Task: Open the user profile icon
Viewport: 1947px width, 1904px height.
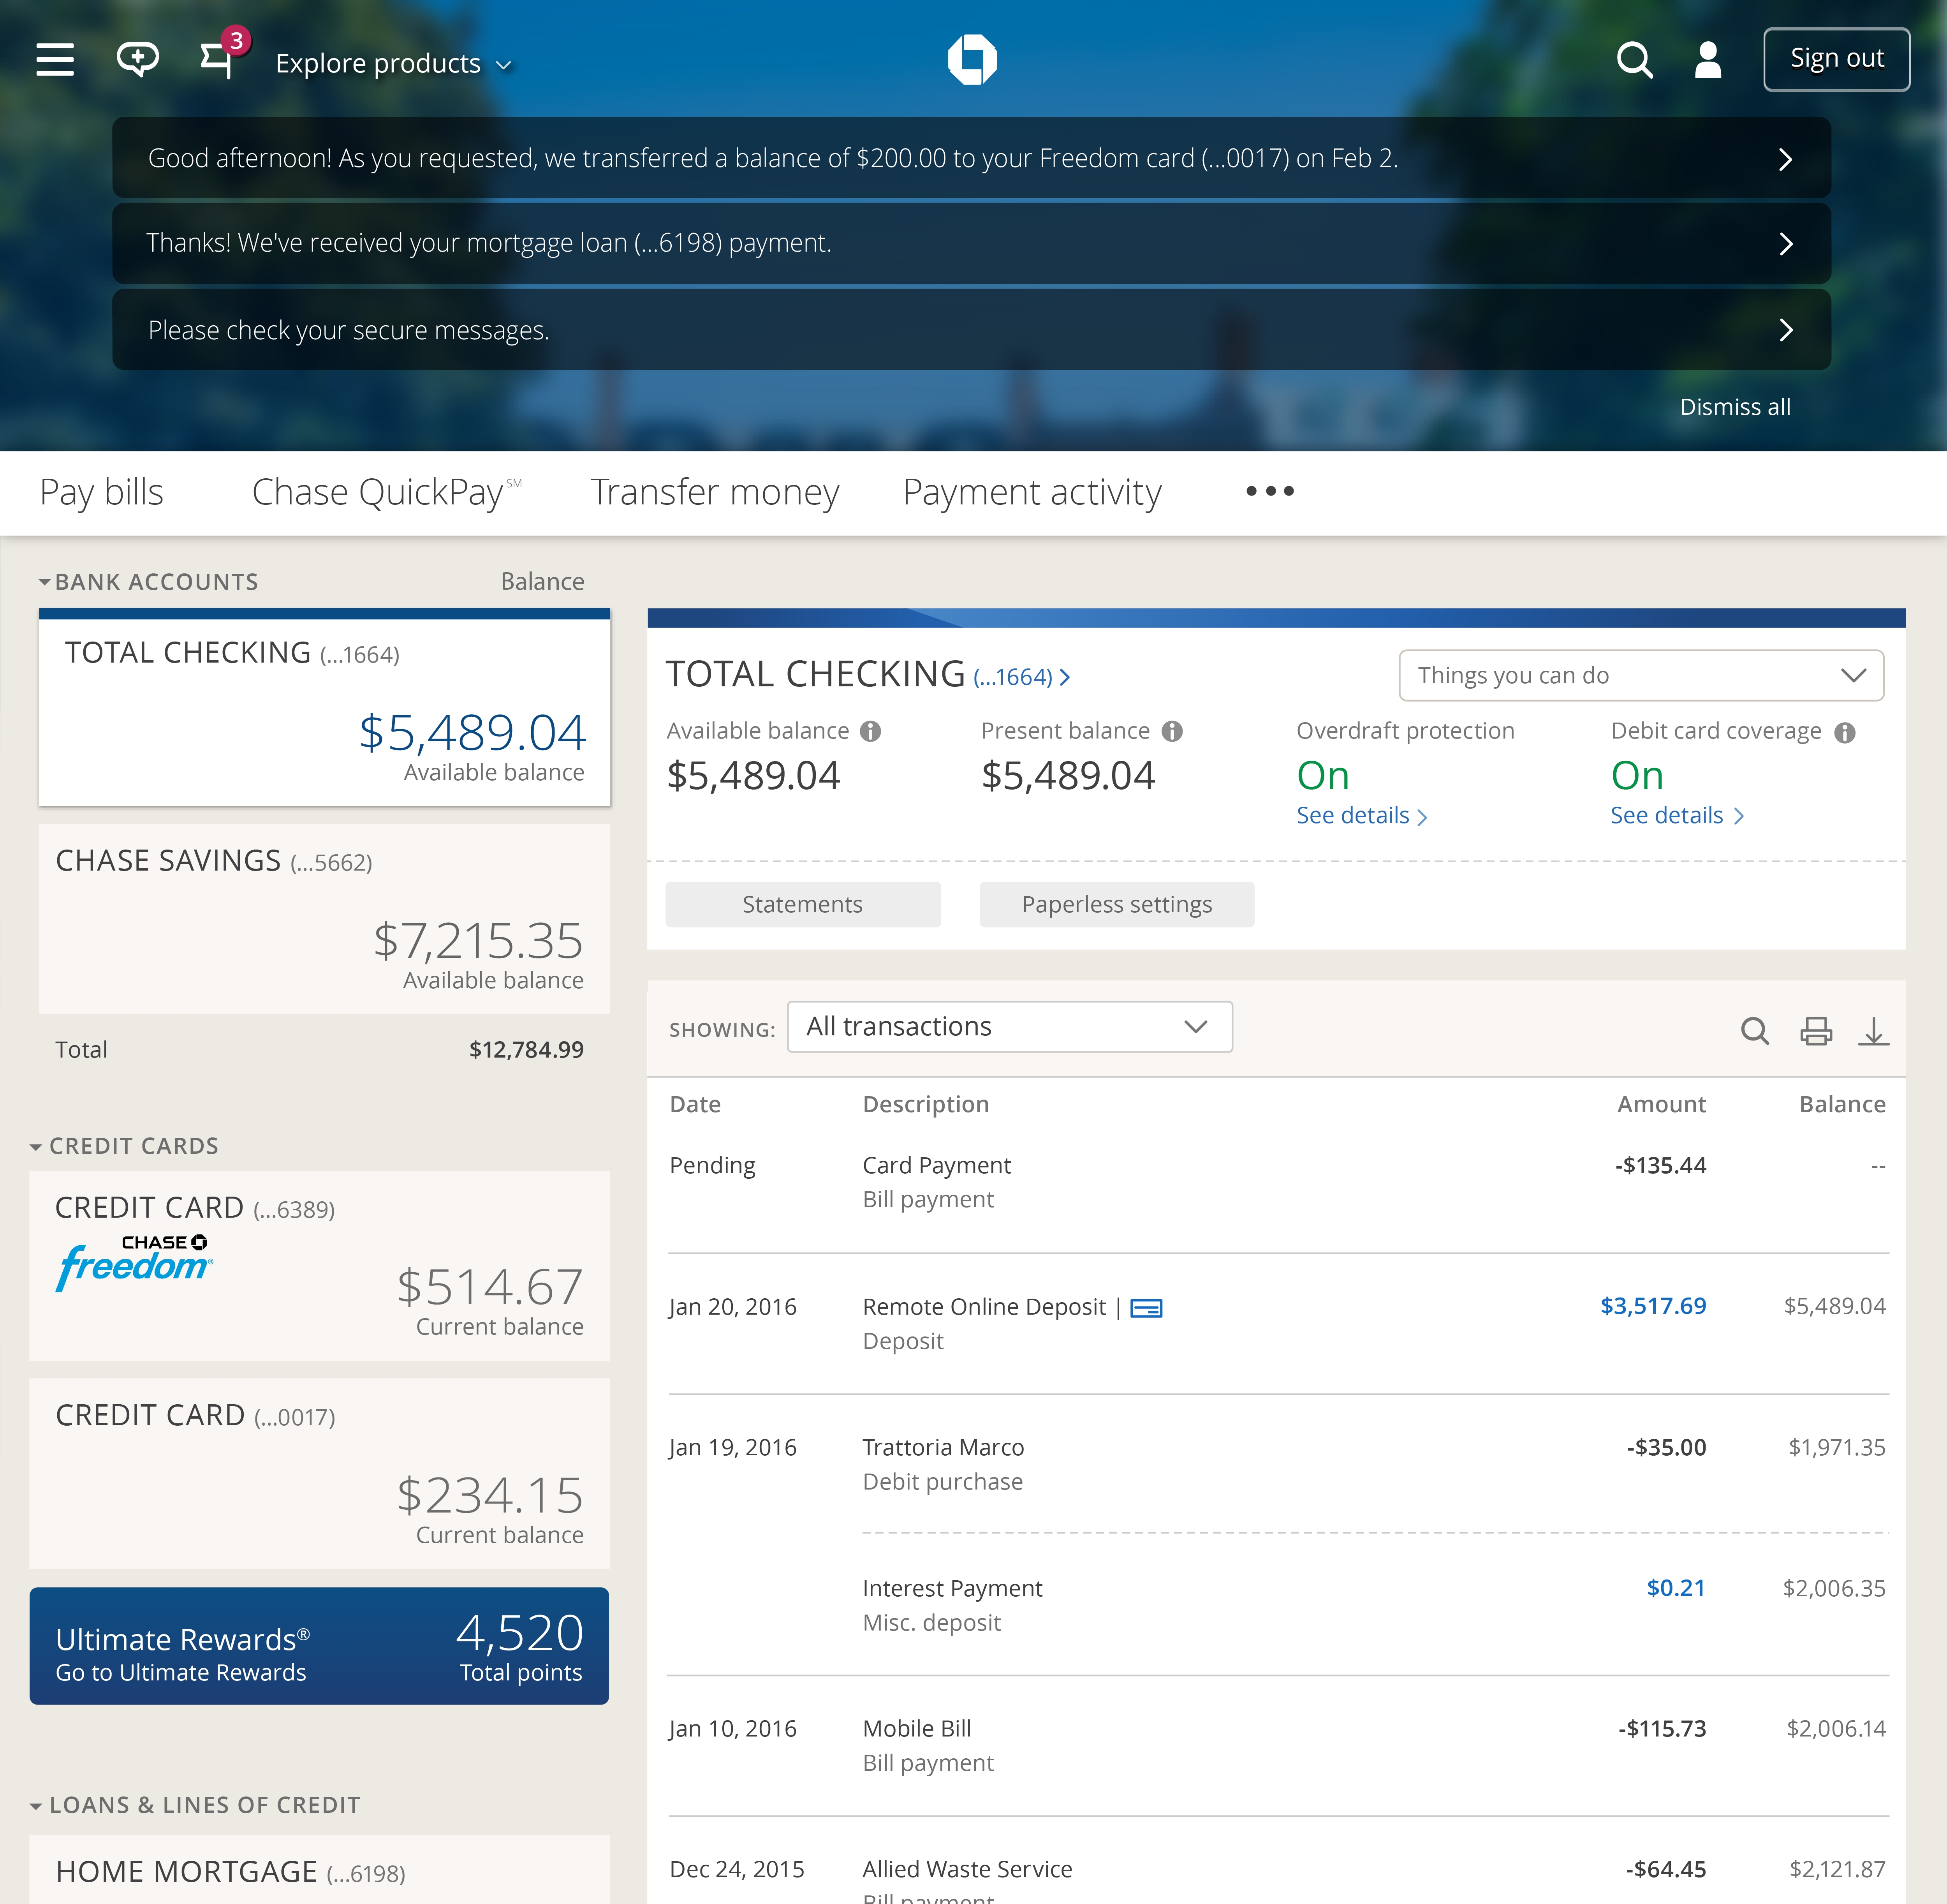Action: point(1708,60)
